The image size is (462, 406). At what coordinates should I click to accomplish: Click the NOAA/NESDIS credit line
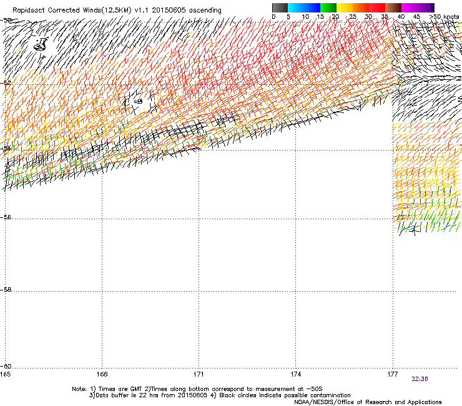coord(368,402)
